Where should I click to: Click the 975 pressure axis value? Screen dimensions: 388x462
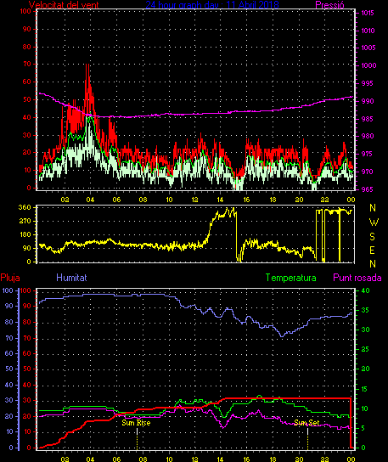[x=367, y=154]
